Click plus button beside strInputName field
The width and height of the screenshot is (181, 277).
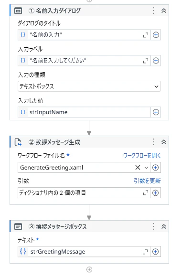(x=156, y=112)
